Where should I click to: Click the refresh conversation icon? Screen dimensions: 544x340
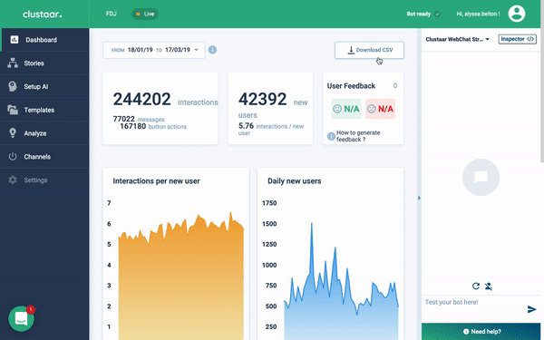coord(476,286)
